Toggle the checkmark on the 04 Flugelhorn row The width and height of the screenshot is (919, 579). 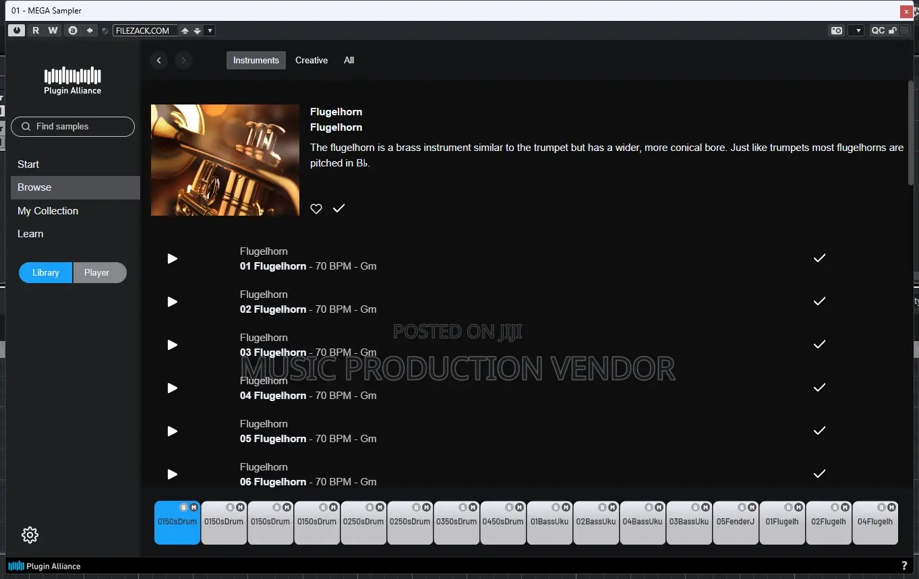click(819, 388)
